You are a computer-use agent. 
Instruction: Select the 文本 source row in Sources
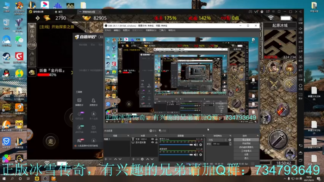tap(144, 139)
